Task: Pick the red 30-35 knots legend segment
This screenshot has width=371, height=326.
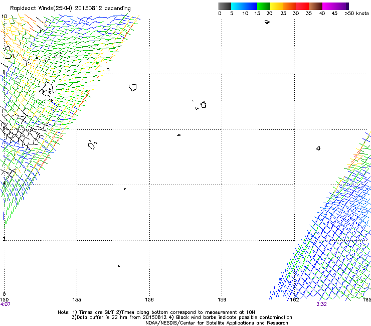Action: pos(303,6)
